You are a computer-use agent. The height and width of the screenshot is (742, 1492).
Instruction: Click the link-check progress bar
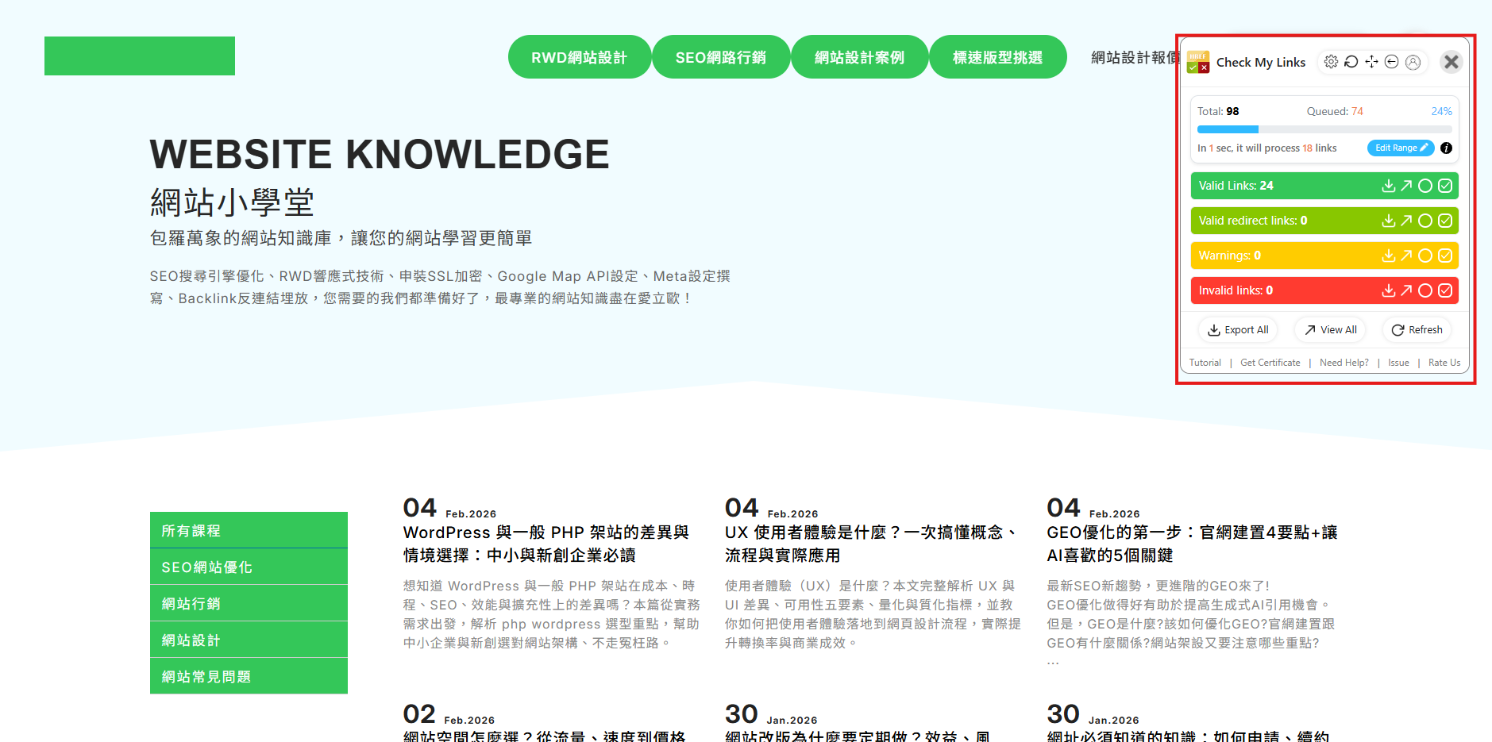point(1324,129)
